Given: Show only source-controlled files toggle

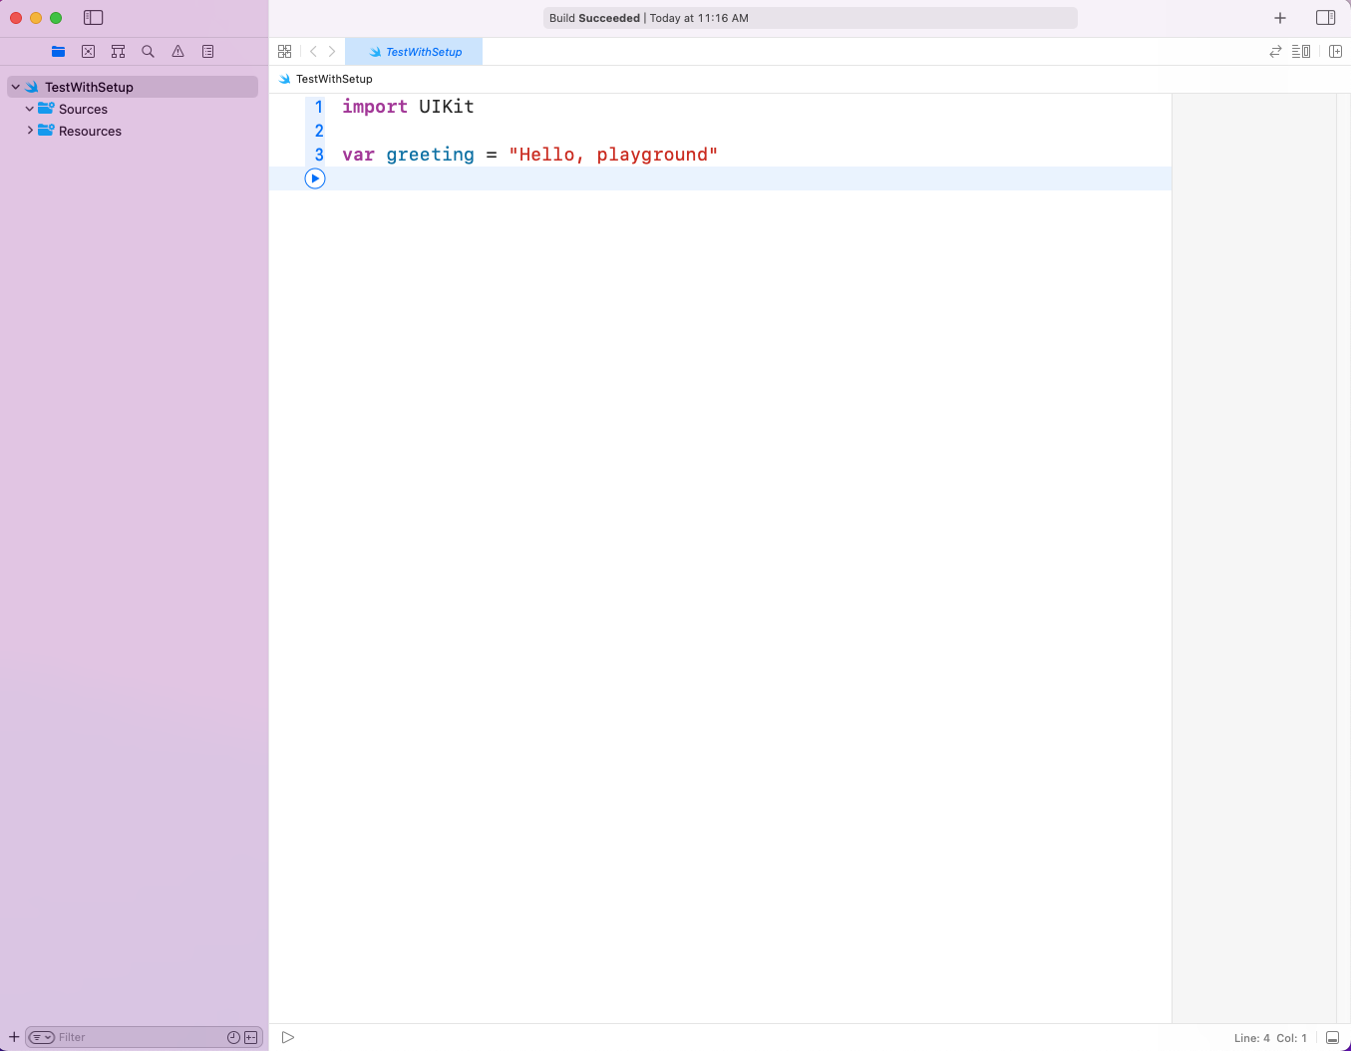Looking at the screenshot, I should pos(251,1037).
